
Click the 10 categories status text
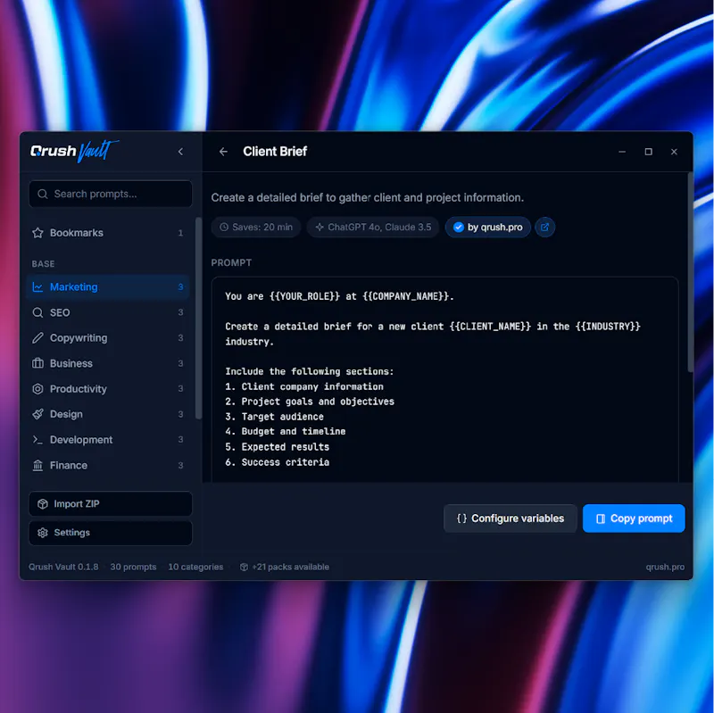pyautogui.click(x=195, y=567)
